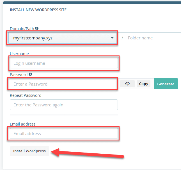Open the myfirstcompany.xyz domain dropdown
Screen dimensions: 181x170
point(63,38)
